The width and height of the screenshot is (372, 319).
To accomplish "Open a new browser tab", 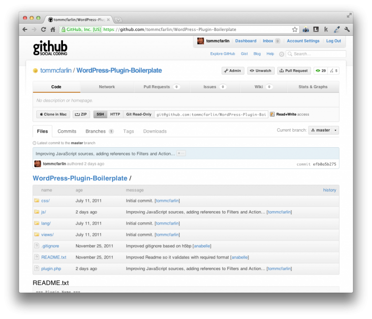I will pyautogui.click(x=118, y=20).
